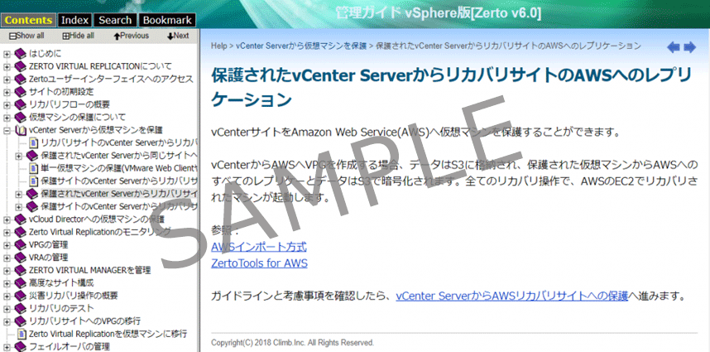The height and width of the screenshot is (352, 710).
Task: Click the right blue arrow navigation icon
Action: tap(689, 47)
